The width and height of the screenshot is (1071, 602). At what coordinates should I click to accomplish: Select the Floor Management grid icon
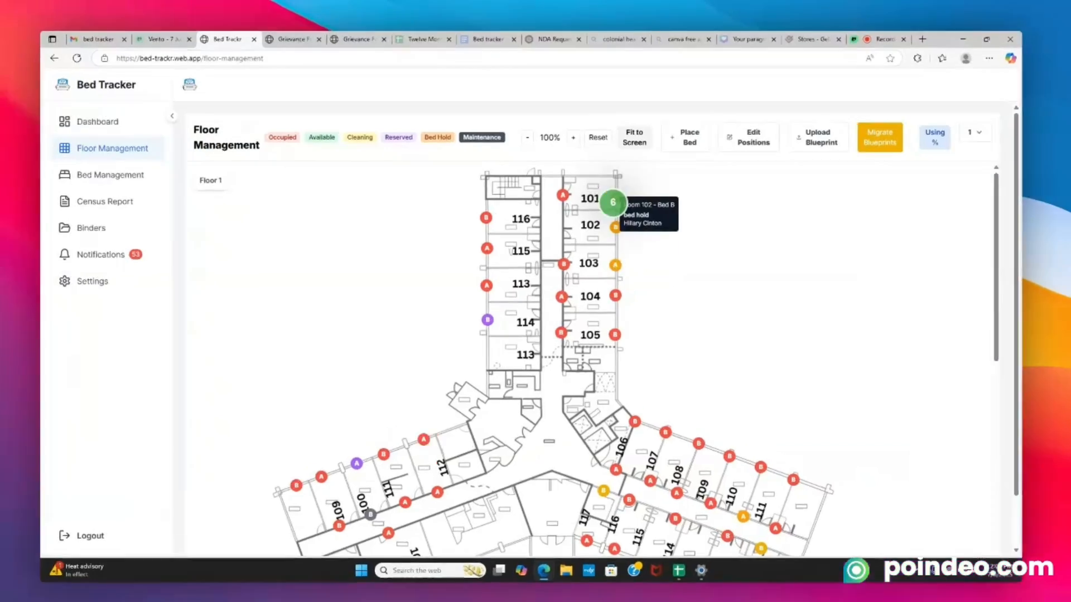pos(65,148)
